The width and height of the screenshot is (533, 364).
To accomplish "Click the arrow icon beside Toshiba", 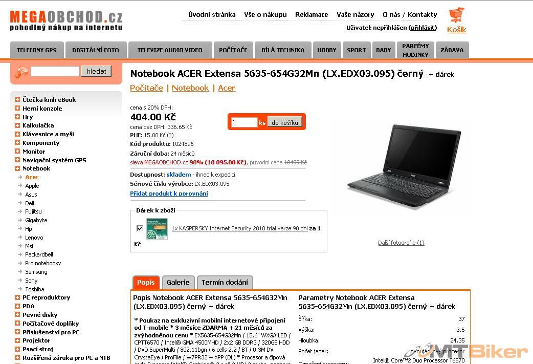I will point(20,289).
